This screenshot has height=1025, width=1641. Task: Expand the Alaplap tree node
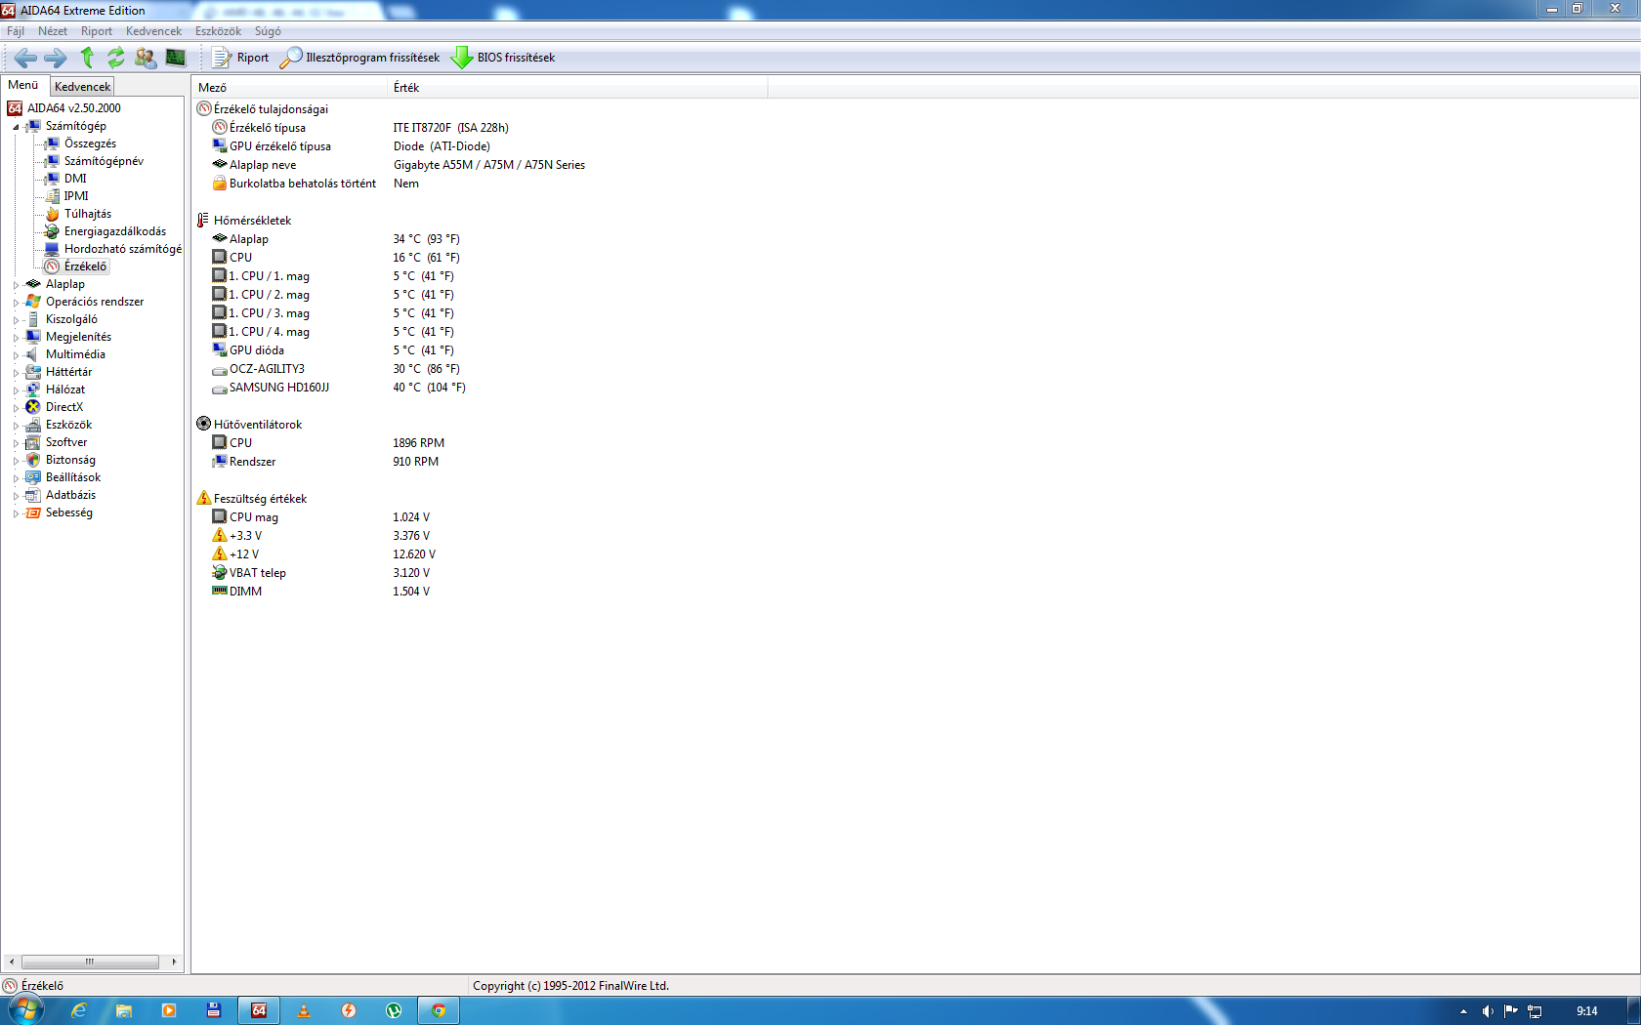(x=16, y=285)
